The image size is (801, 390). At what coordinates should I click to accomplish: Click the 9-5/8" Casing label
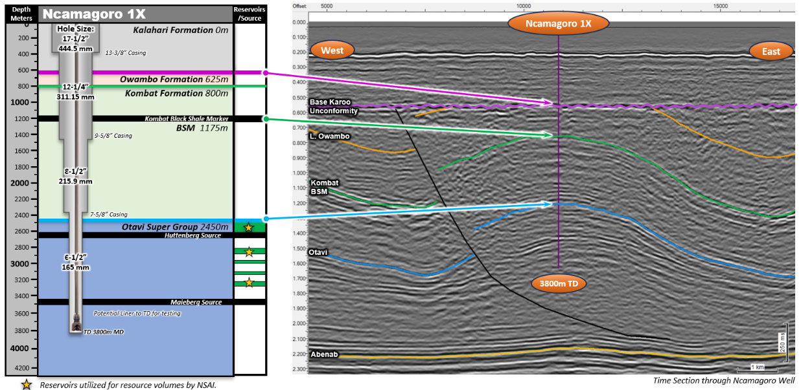coord(113,136)
